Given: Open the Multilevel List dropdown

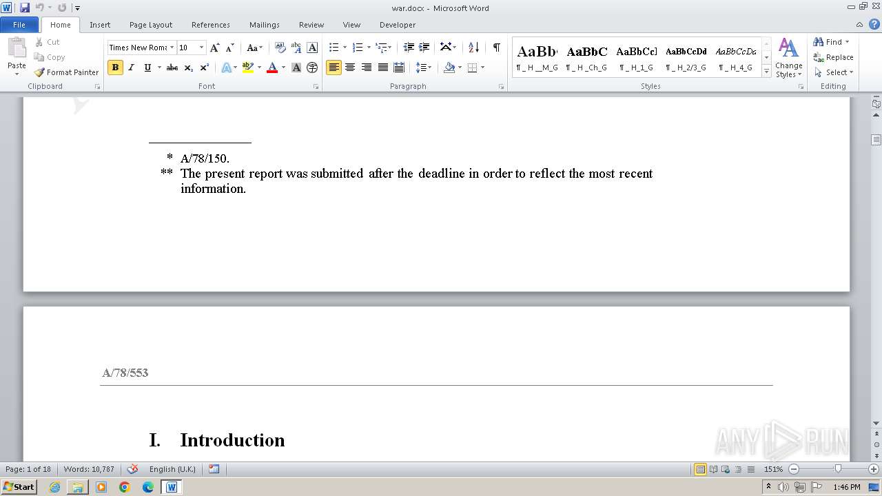Looking at the screenshot, I should pos(391,48).
